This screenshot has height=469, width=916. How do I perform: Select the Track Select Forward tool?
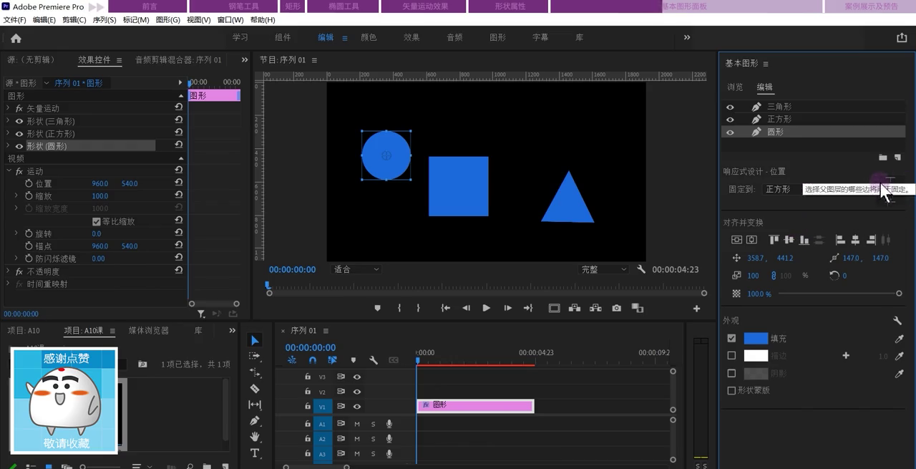click(255, 356)
